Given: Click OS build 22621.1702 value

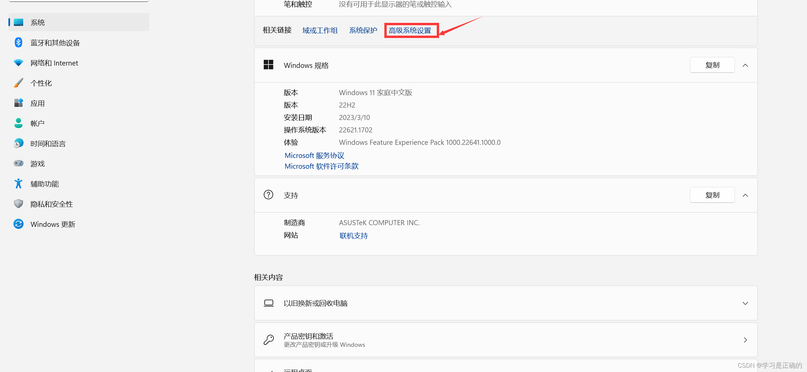Looking at the screenshot, I should point(355,130).
